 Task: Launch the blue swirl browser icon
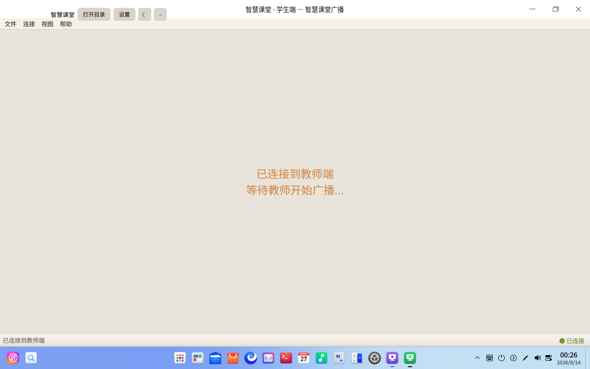coord(251,358)
